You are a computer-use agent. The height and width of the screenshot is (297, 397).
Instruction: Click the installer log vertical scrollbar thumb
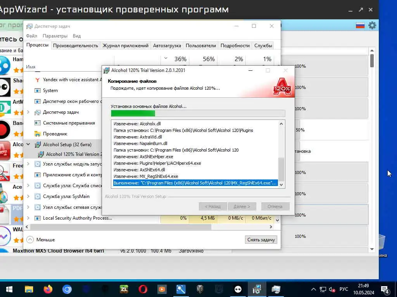point(281,169)
